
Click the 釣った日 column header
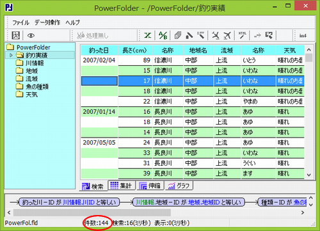pos(99,51)
